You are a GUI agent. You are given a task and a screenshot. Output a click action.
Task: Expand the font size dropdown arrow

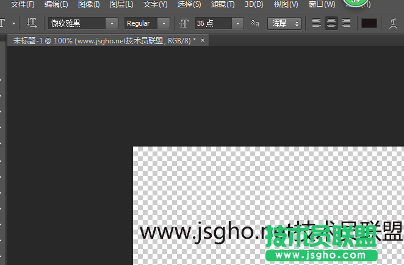[238, 23]
